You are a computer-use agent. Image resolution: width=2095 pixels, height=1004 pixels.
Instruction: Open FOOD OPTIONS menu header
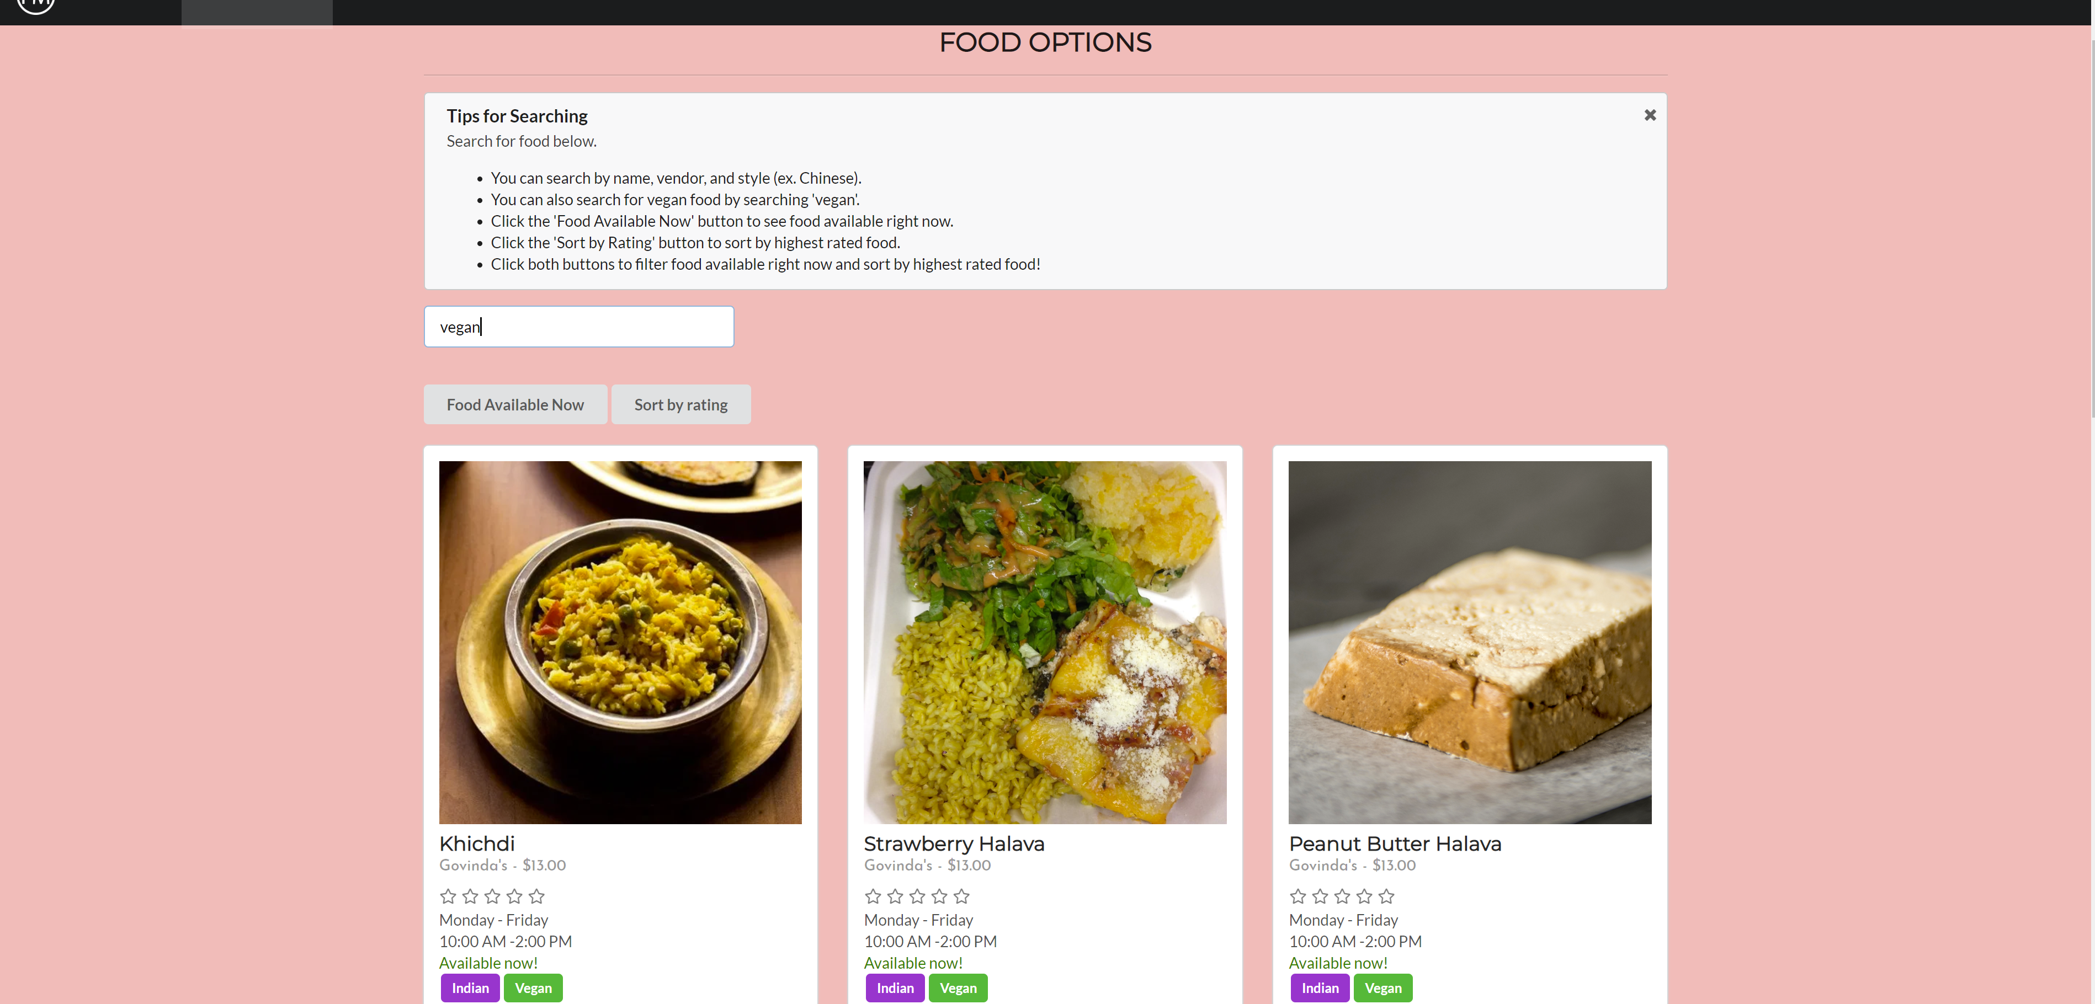coord(1046,41)
